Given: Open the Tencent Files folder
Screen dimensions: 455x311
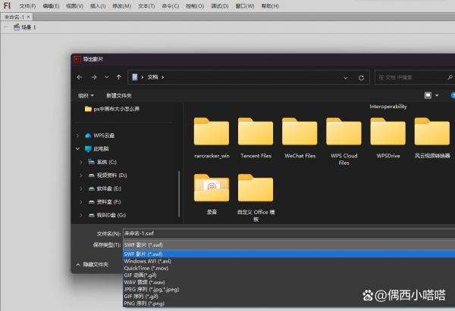Looking at the screenshot, I should (256, 136).
